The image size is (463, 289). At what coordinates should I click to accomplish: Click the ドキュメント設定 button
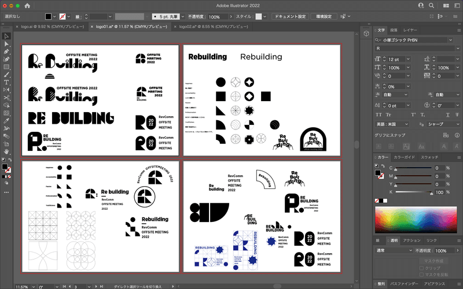point(291,17)
